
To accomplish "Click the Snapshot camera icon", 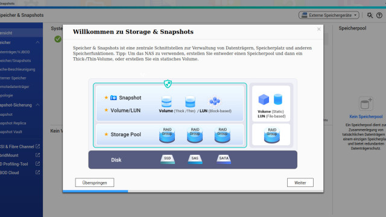I will tap(113, 98).
